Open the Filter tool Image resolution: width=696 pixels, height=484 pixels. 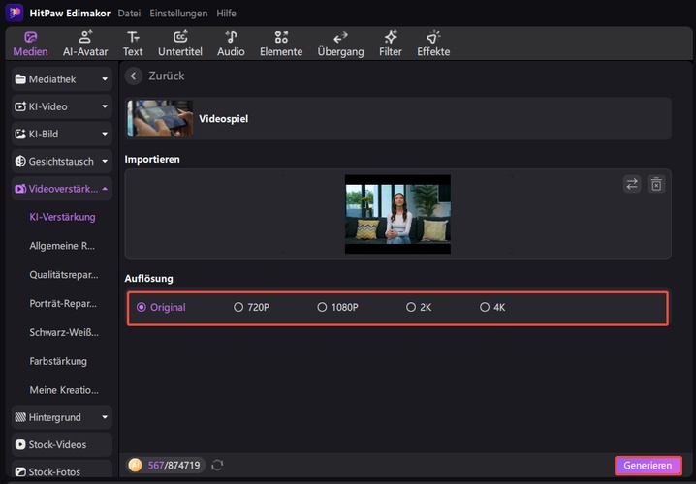[391, 44]
